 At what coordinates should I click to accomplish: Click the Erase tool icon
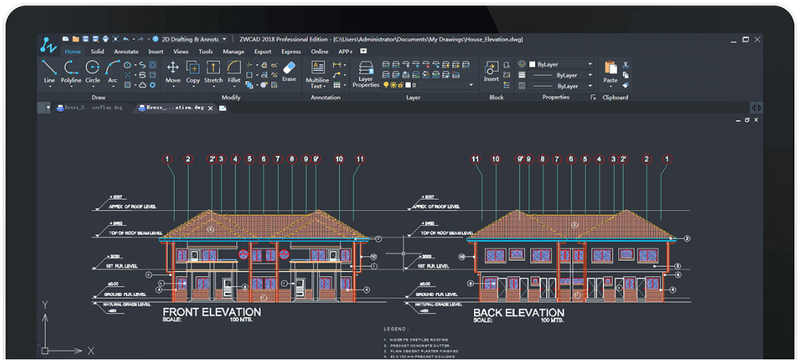click(289, 68)
